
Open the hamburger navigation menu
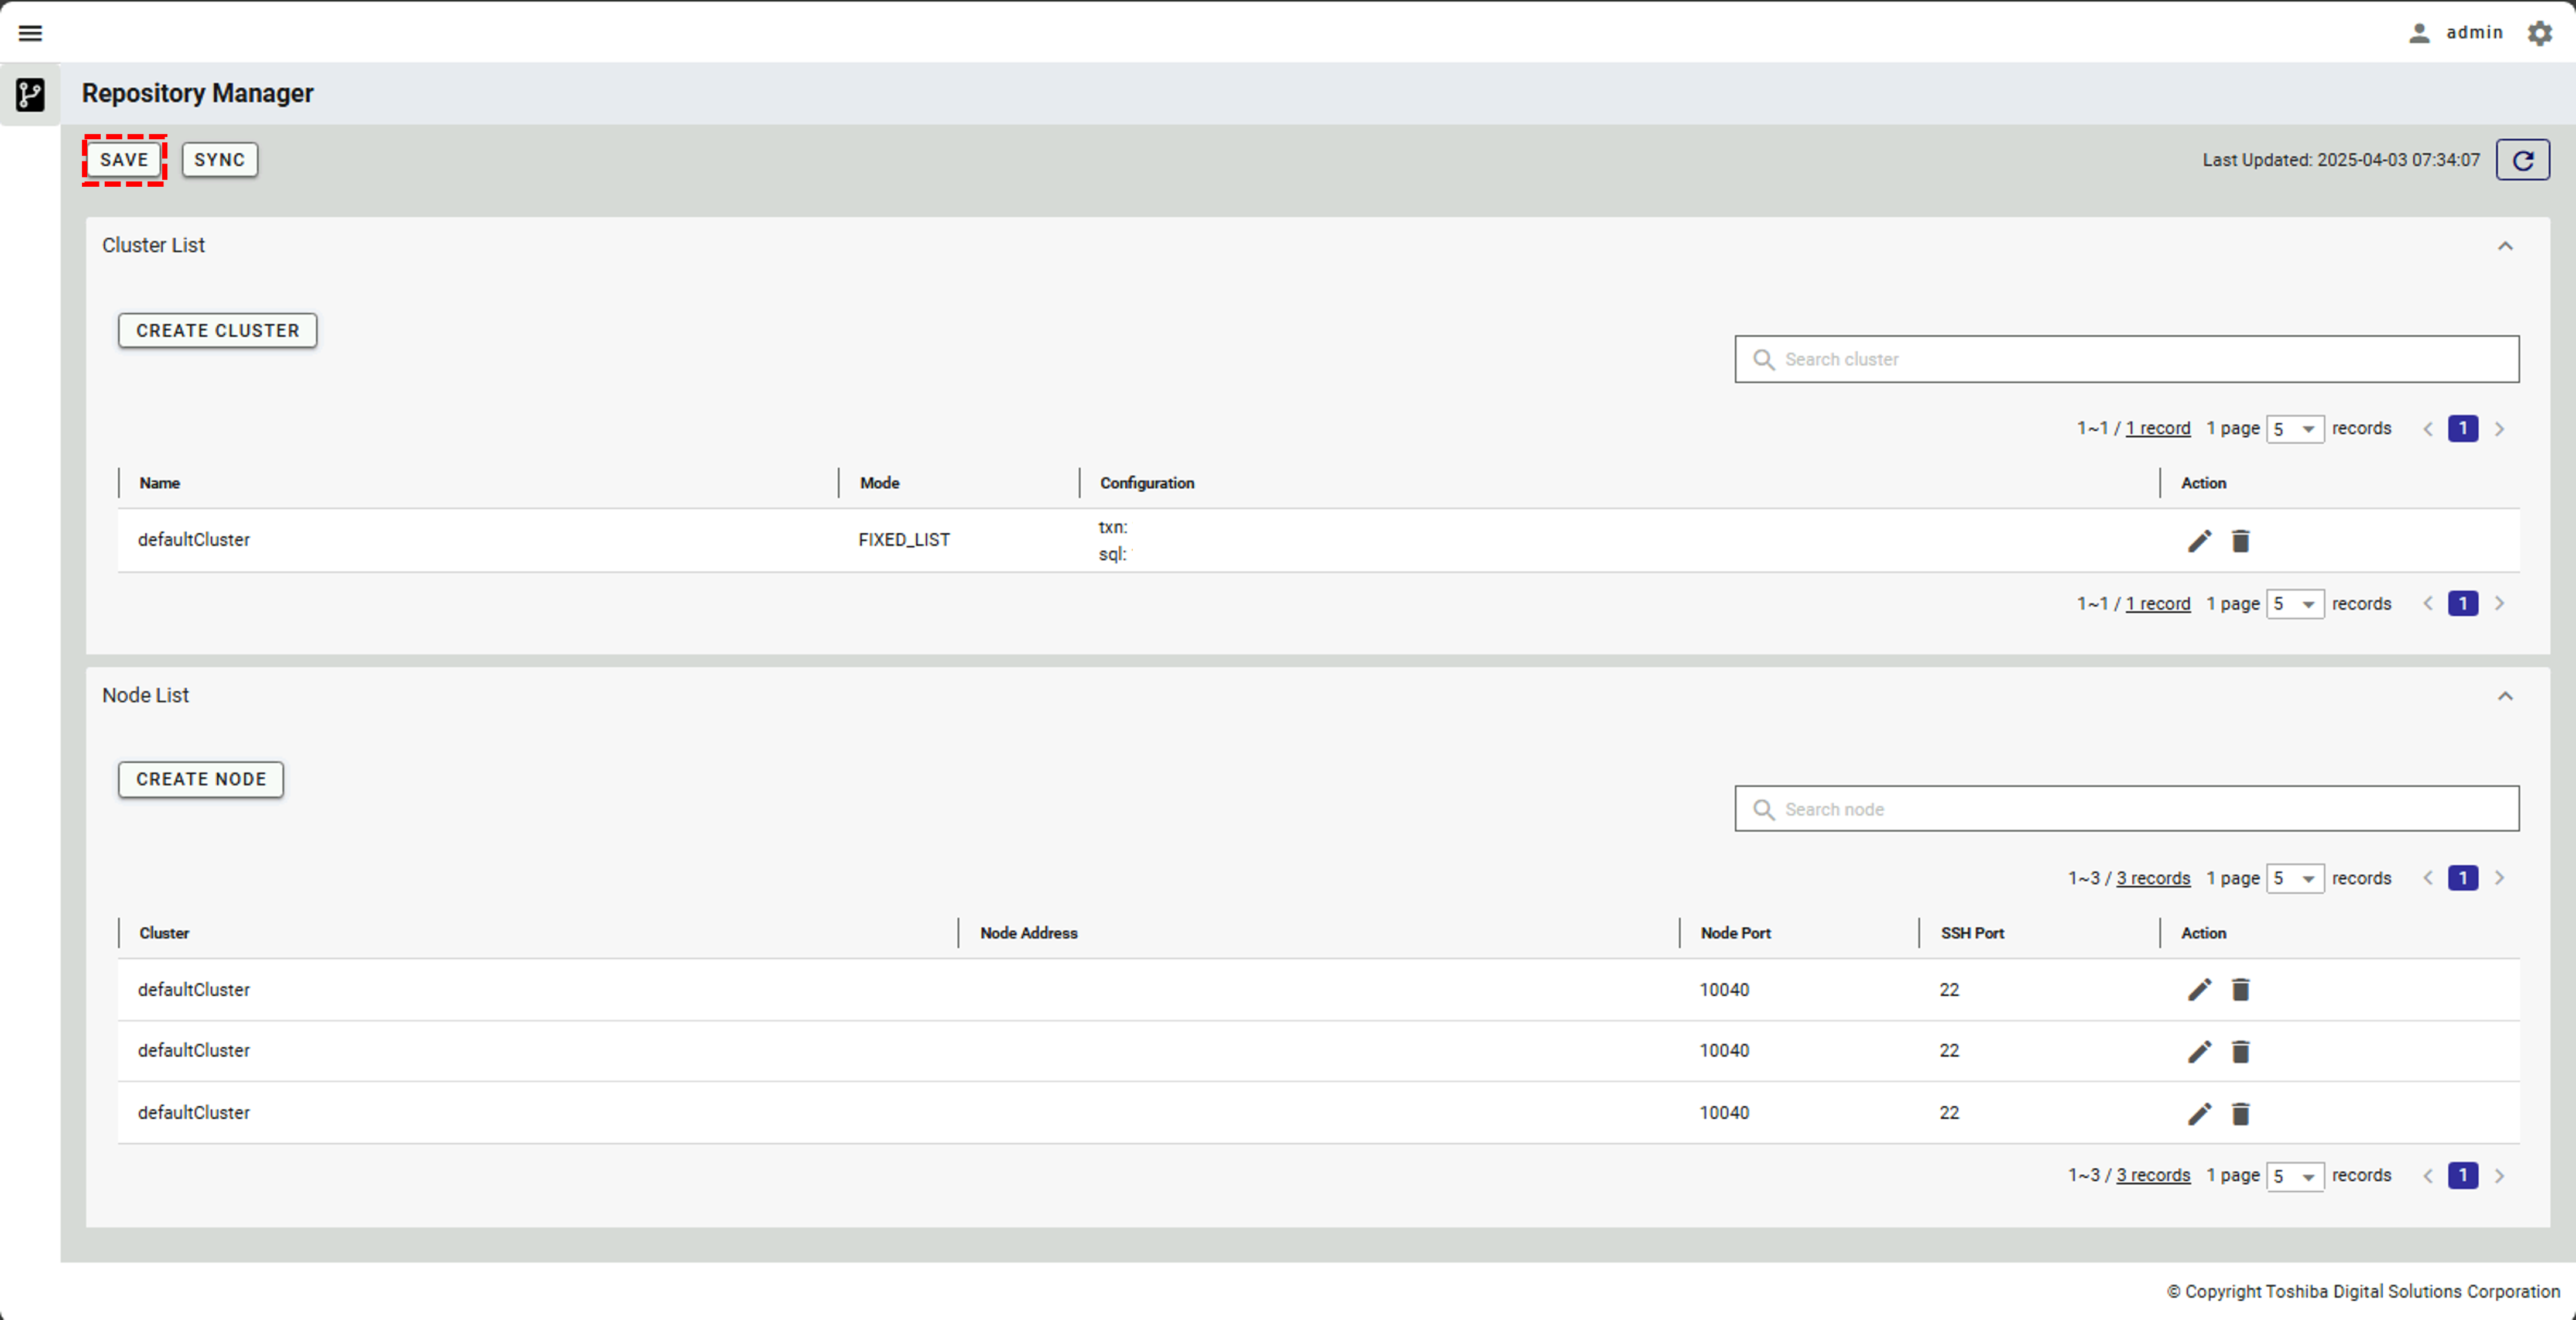tap(30, 33)
